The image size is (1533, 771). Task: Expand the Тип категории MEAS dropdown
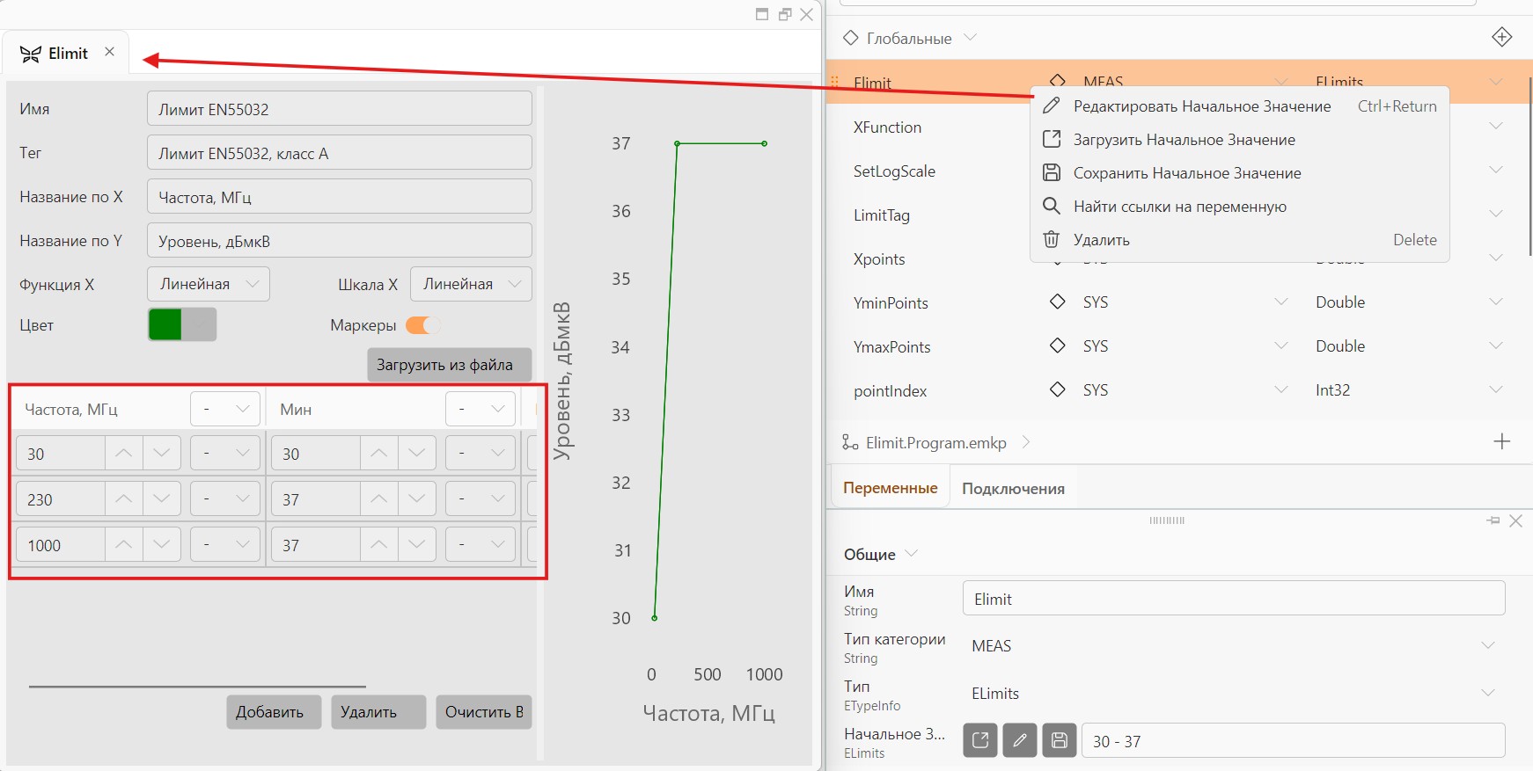(1234, 645)
